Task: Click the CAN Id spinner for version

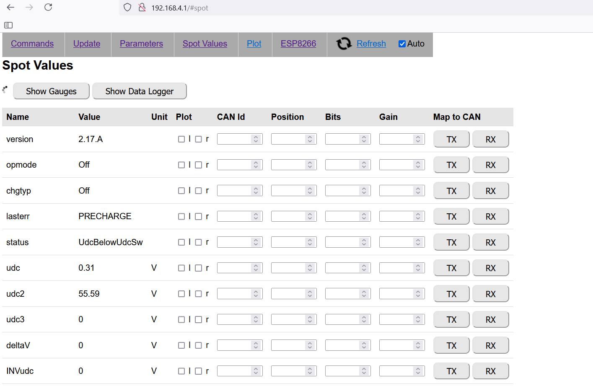Action: 256,139
